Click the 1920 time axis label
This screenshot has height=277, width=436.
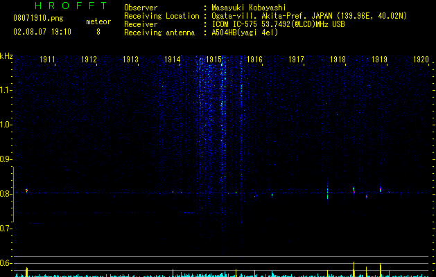421,60
